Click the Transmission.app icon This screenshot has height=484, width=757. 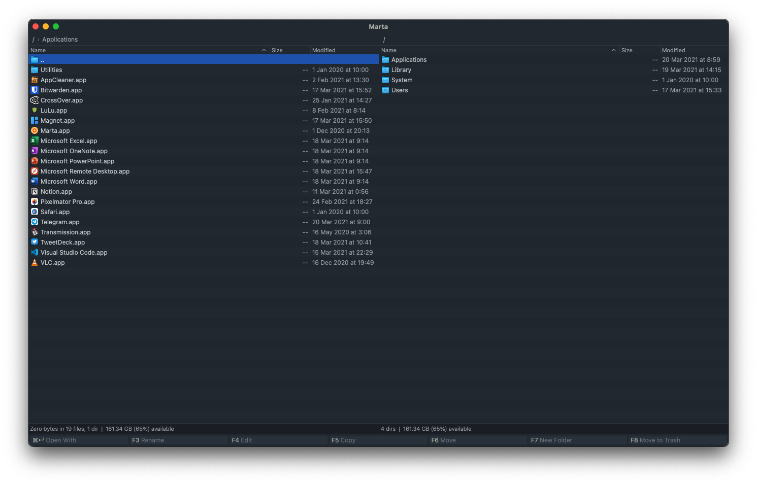tap(35, 232)
